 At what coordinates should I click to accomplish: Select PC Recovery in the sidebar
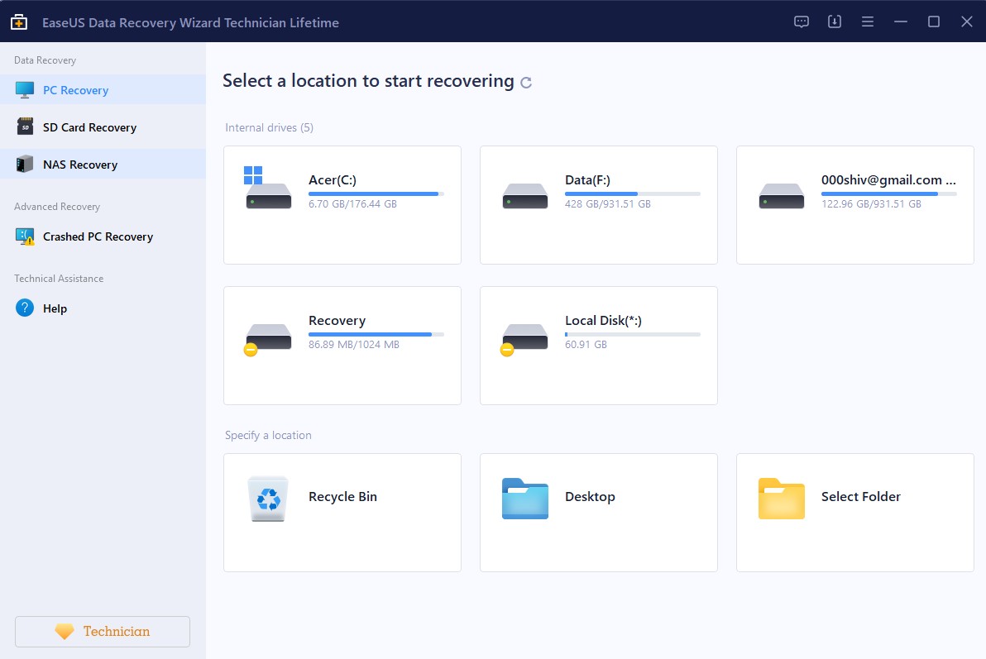coord(75,90)
